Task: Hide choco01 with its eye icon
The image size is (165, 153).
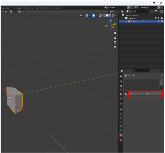Action: click(x=159, y=21)
